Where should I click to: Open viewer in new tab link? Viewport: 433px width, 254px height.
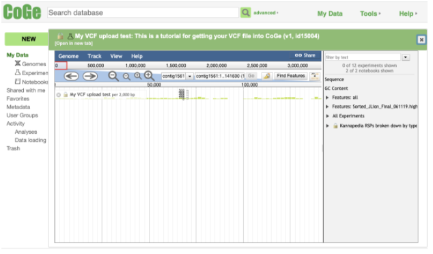pos(74,44)
